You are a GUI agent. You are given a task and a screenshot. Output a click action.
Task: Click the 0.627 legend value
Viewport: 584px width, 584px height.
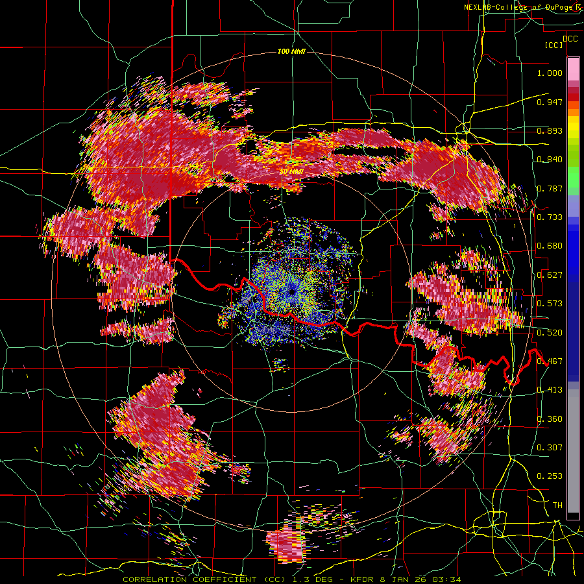click(550, 275)
